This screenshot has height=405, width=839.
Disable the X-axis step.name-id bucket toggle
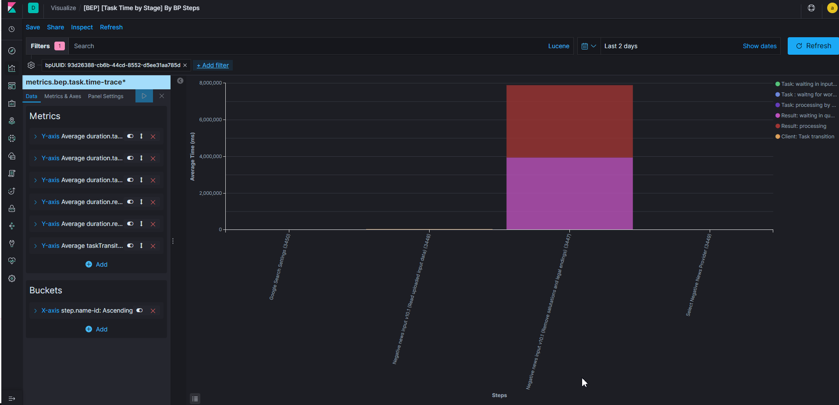139,310
